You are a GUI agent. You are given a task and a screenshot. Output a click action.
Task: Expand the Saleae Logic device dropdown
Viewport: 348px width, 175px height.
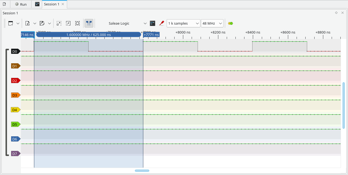tap(145, 23)
